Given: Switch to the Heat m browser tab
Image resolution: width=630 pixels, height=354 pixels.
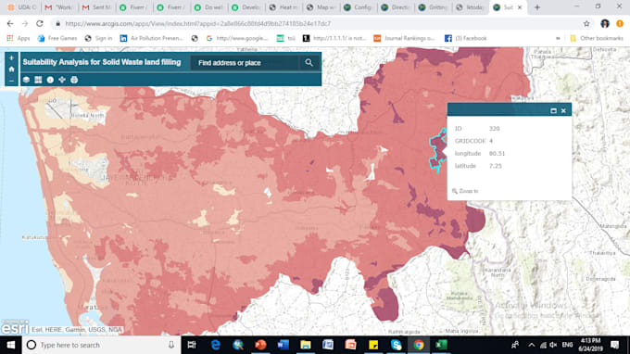Looking at the screenshot, I should click(x=283, y=7).
